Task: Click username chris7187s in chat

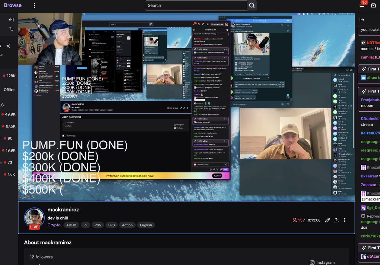Action: point(370,236)
